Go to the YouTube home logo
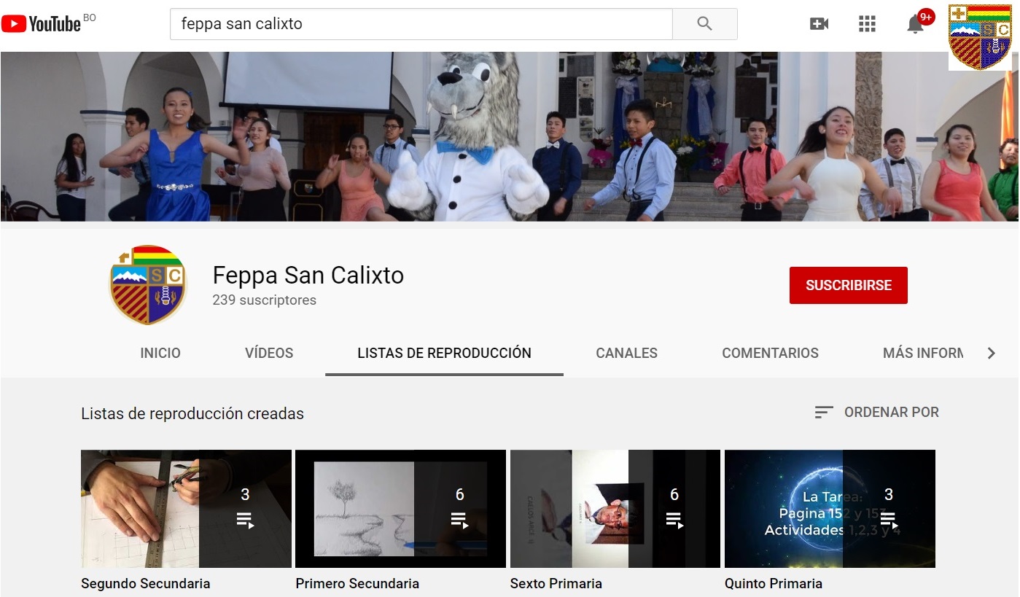Screen dimensions: 1020x597 [41, 23]
